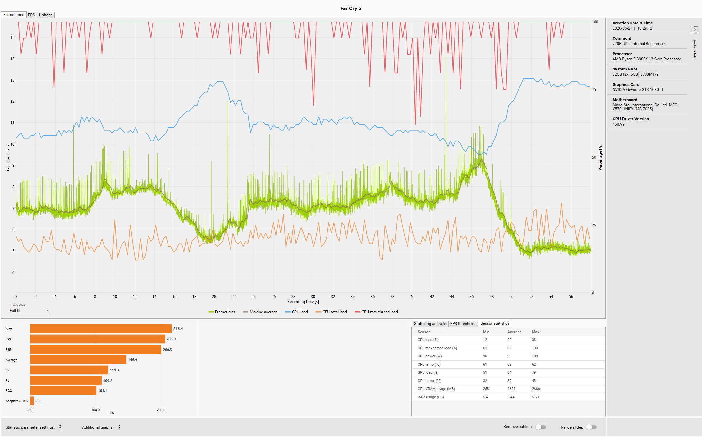702x437 pixels.
Task: Toggle the CPU total load legend marker
Action: coord(318,312)
